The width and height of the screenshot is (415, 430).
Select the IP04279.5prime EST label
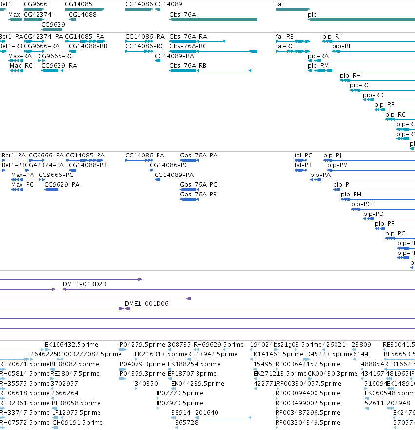(142, 345)
